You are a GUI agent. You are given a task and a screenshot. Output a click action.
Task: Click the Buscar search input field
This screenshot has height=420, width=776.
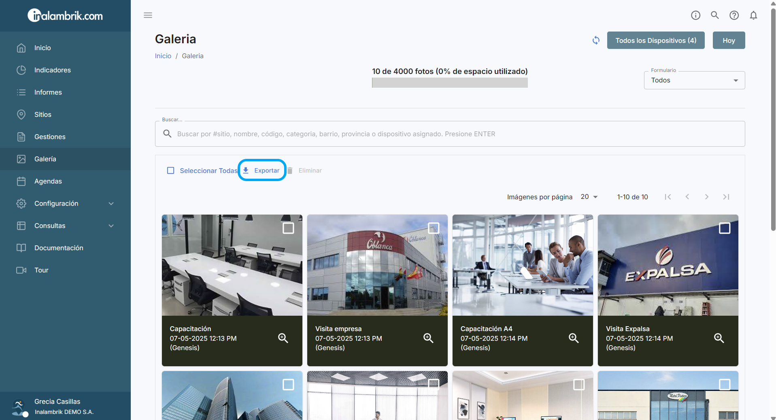450,134
